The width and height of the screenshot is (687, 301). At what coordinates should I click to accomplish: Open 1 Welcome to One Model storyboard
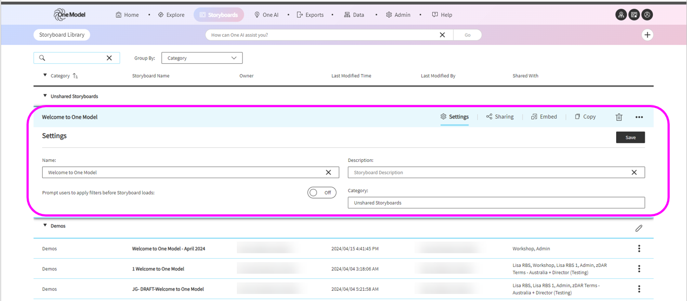pyautogui.click(x=158, y=269)
